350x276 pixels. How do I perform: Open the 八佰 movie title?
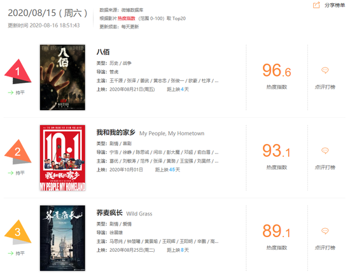pyautogui.click(x=103, y=52)
